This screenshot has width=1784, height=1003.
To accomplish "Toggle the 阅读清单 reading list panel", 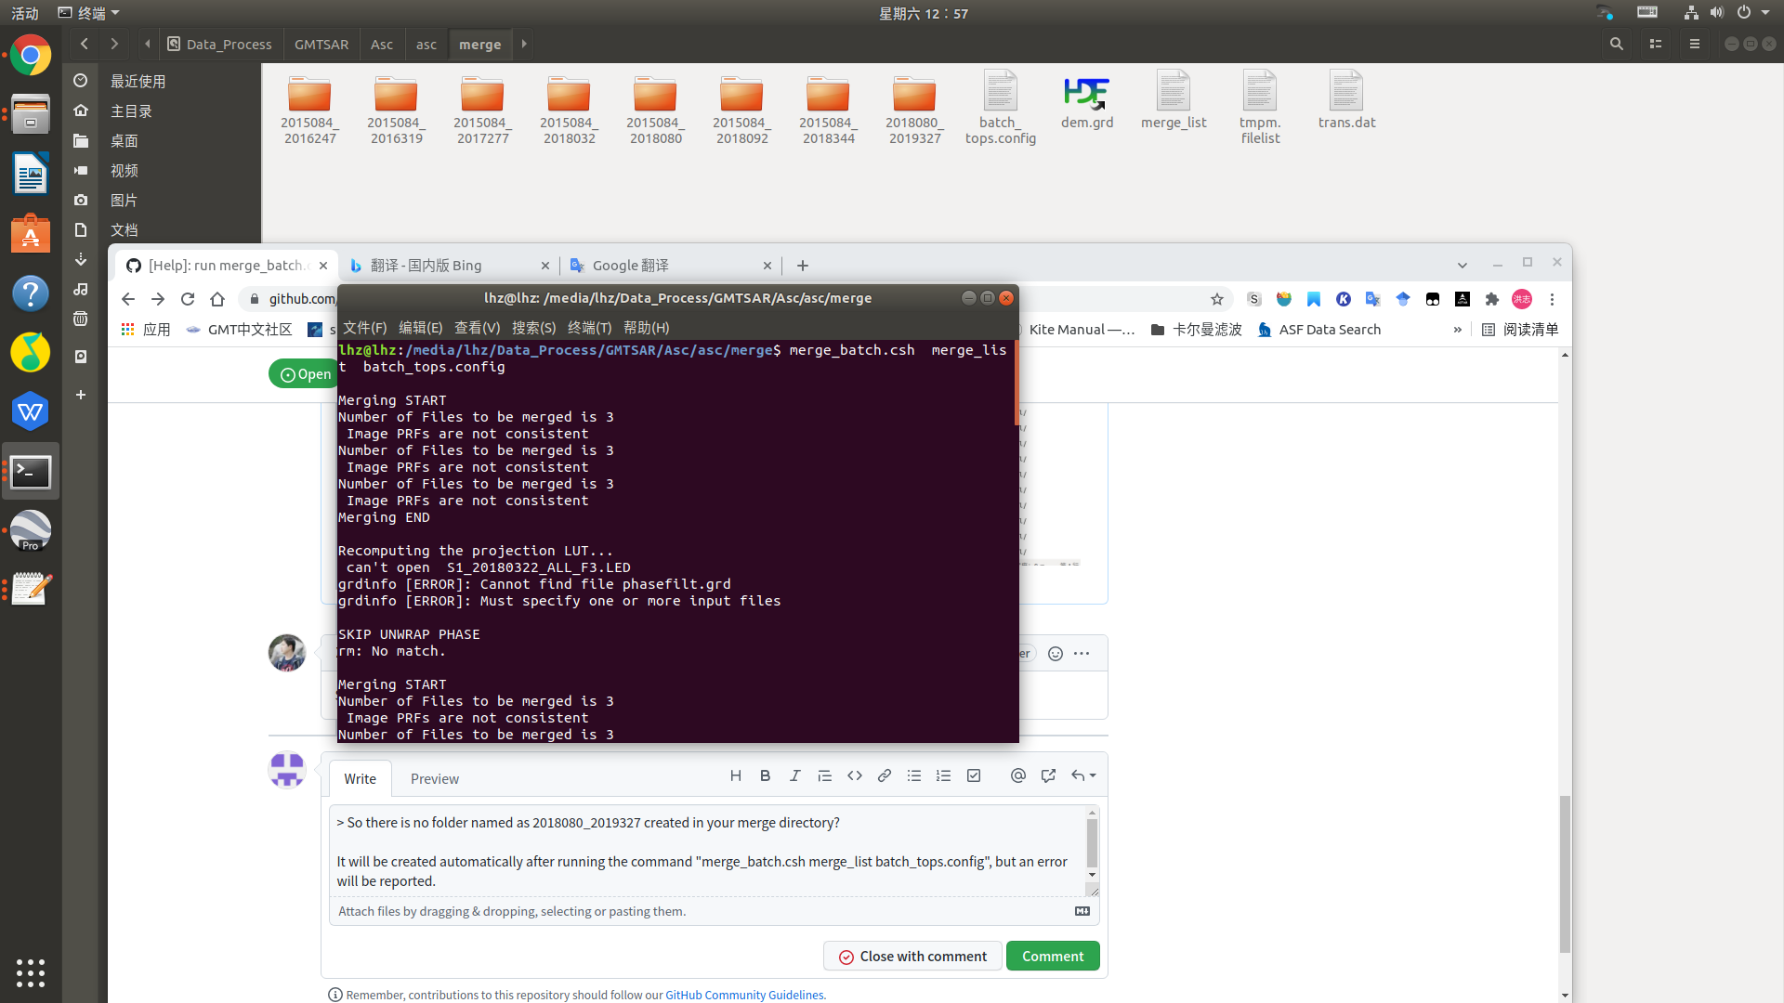I will tap(1519, 330).
